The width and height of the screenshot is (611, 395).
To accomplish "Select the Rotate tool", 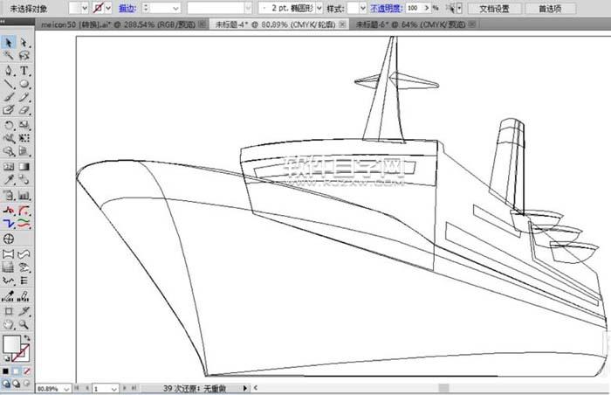I will click(x=9, y=125).
